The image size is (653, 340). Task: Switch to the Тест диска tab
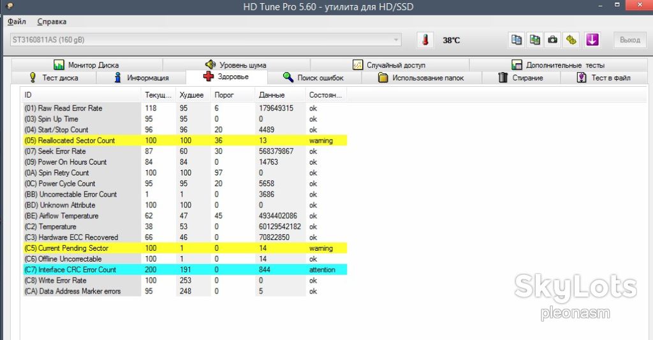point(54,77)
